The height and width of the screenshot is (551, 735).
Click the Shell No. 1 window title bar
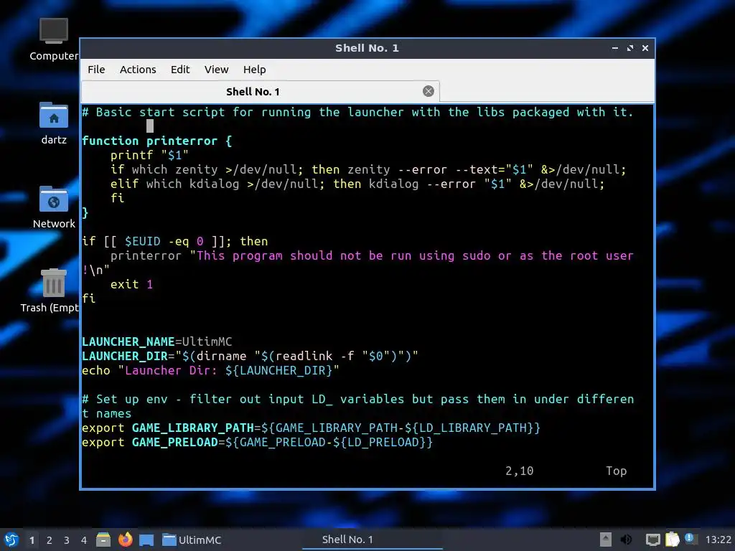(367, 48)
